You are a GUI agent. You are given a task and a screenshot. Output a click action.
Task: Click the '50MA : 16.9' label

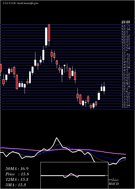[x=17, y=169]
